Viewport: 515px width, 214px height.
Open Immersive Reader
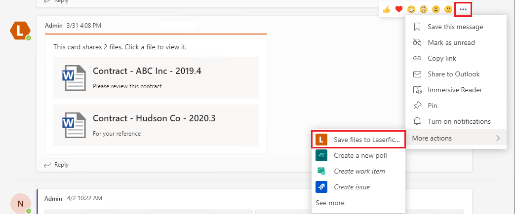click(x=456, y=90)
